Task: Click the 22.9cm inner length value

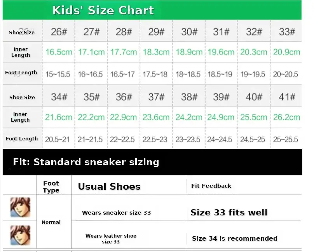Action: 123,117
